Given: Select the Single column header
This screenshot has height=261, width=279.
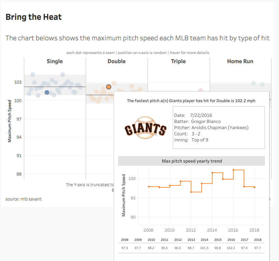Looking at the screenshot, I should (x=55, y=61).
